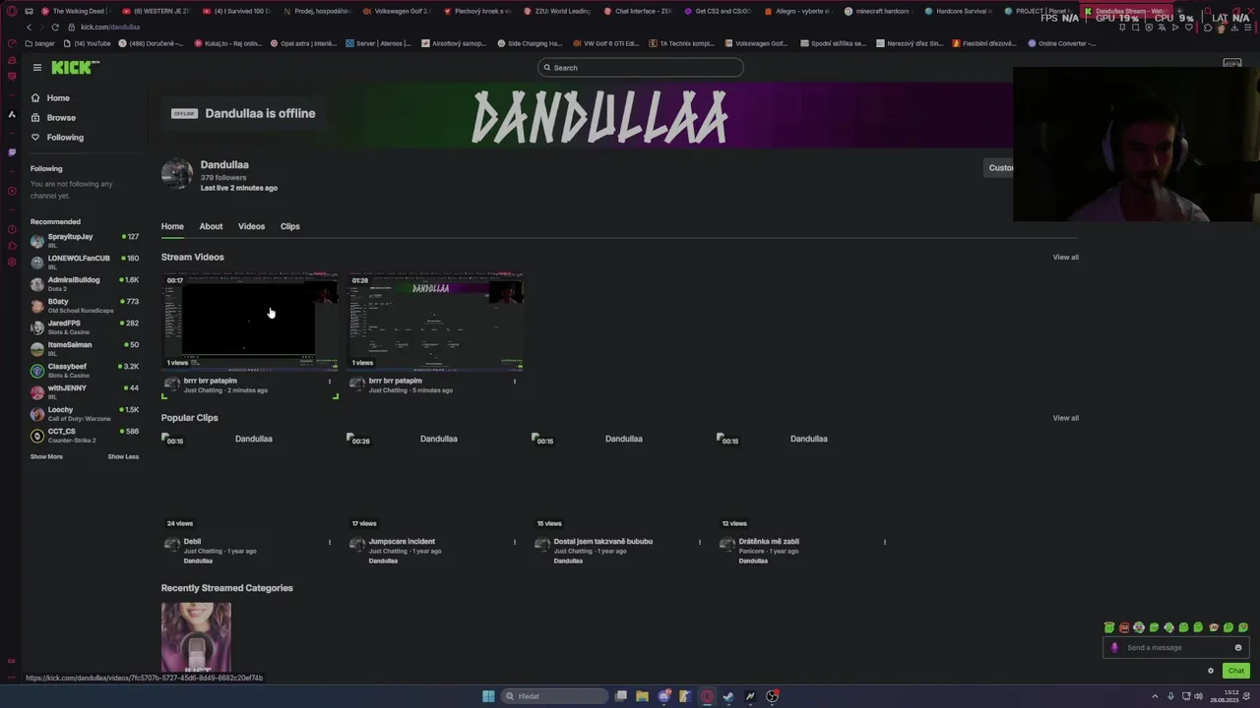Click the Dandullaa profile avatar
Screen dimensions: 1260x708
pyautogui.click(x=177, y=174)
